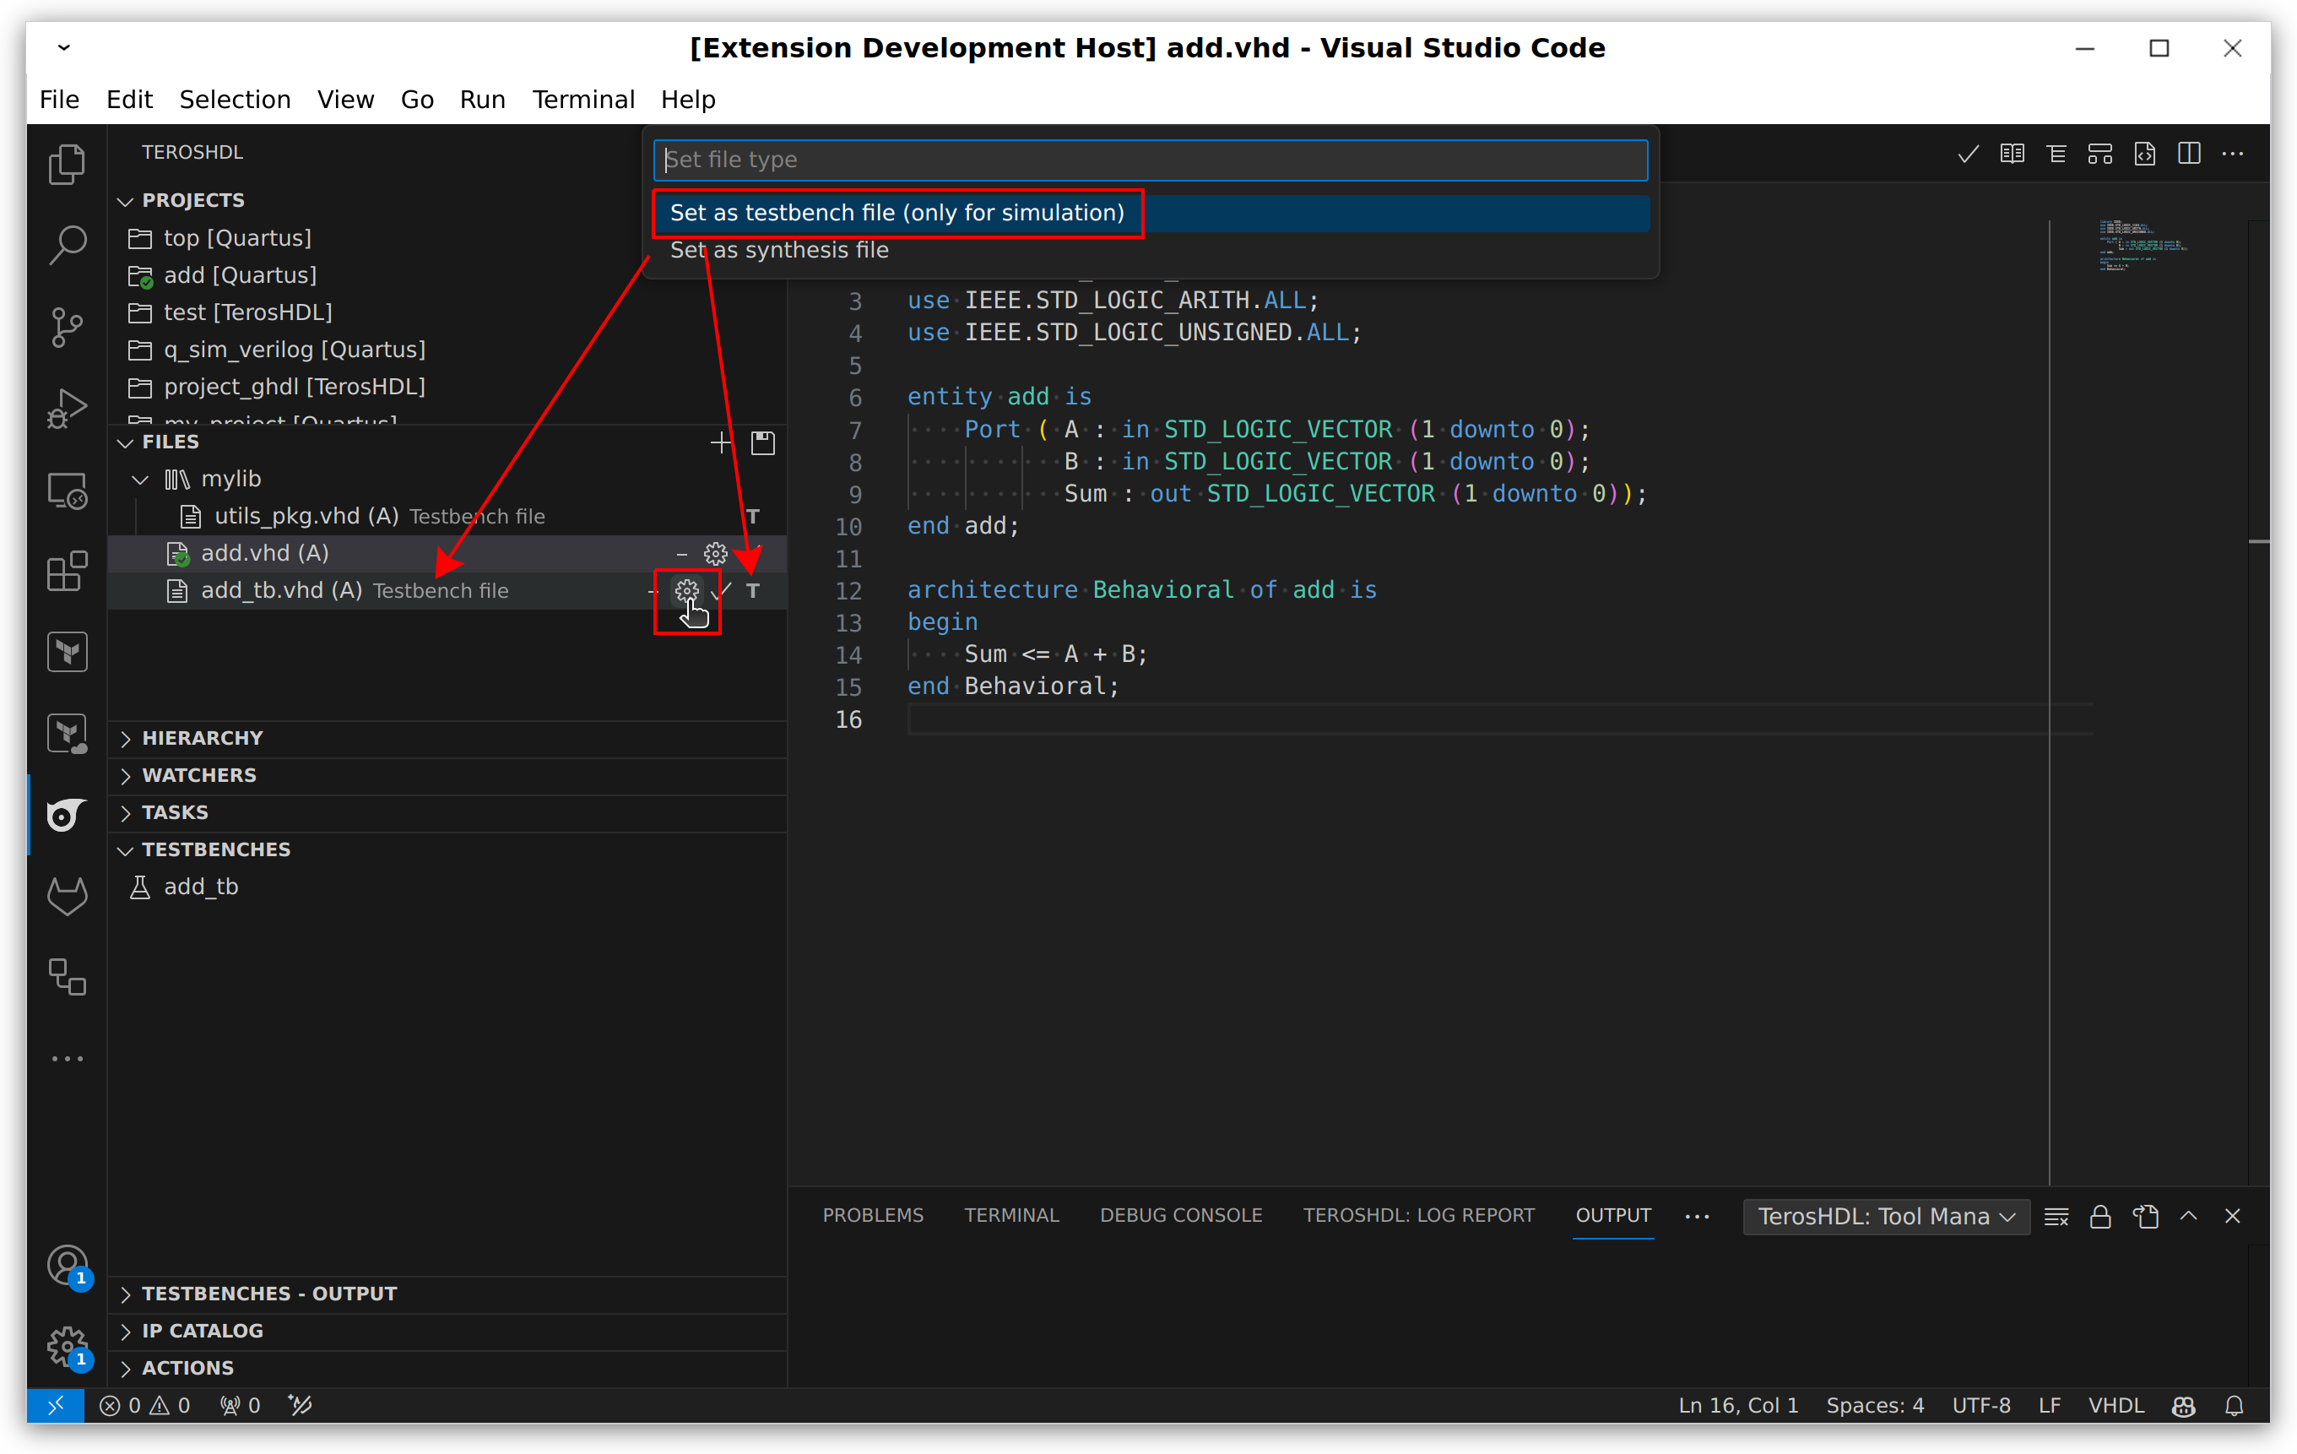The width and height of the screenshot is (2297, 1454).
Task: Click the schematic viewer icon in editor toolbar
Action: tap(2099, 154)
